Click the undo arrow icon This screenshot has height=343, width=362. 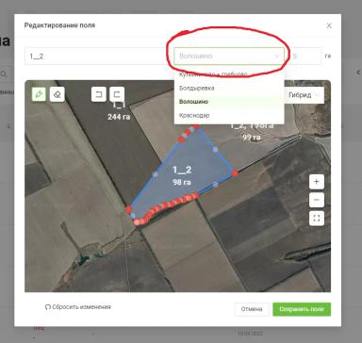(x=99, y=94)
